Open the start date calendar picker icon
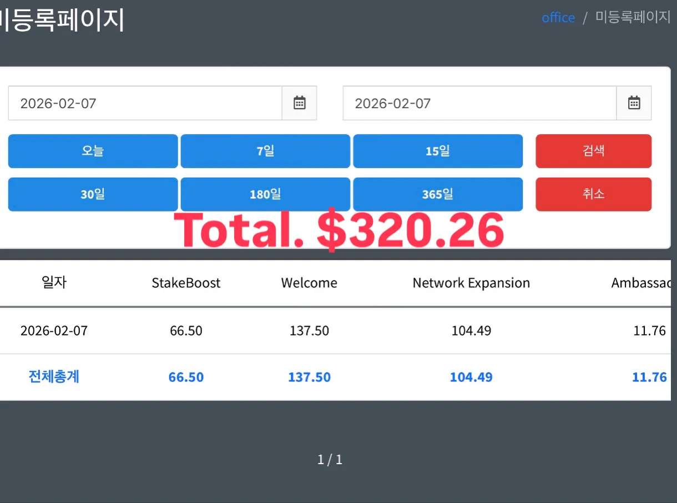Image resolution: width=677 pixels, height=503 pixels. pos(300,103)
